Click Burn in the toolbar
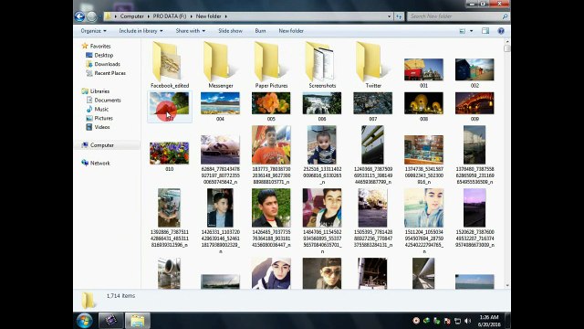Viewport: 584px width, 329px height. pyautogui.click(x=260, y=31)
